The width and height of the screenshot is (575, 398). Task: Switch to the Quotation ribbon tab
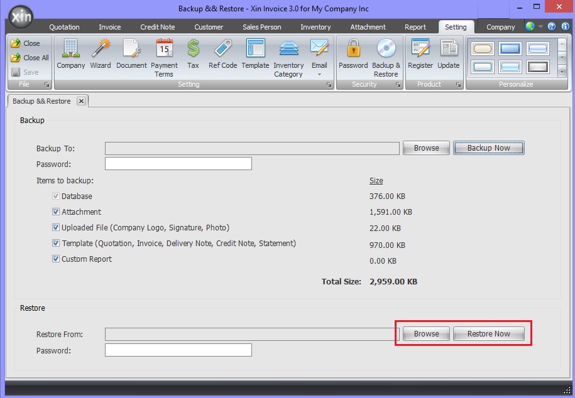(x=64, y=27)
